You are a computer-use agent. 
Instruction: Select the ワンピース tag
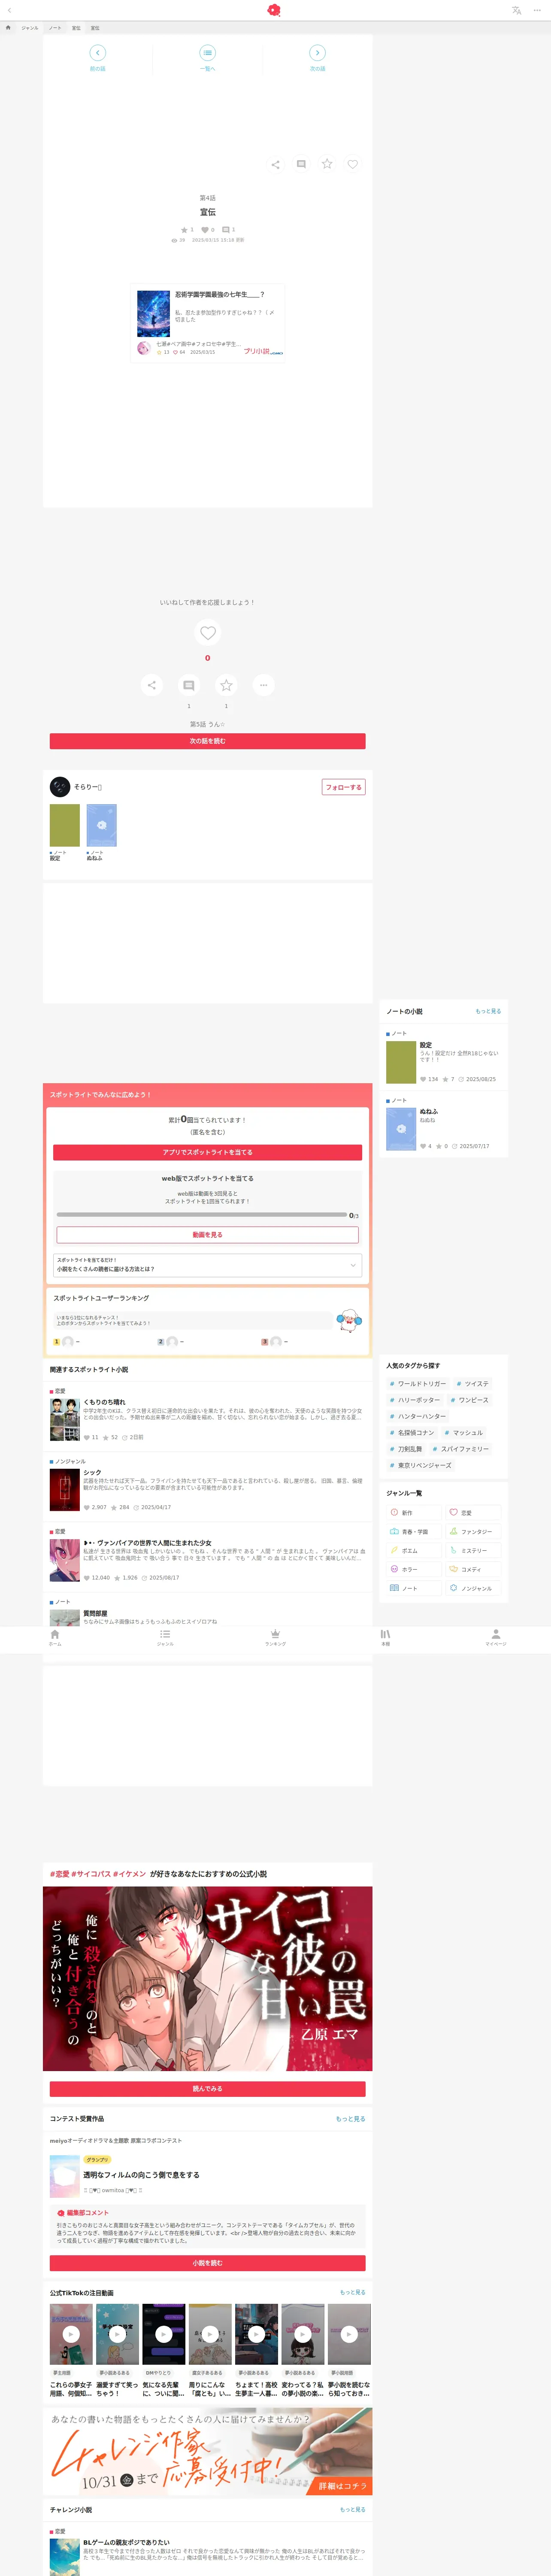pyautogui.click(x=469, y=1400)
